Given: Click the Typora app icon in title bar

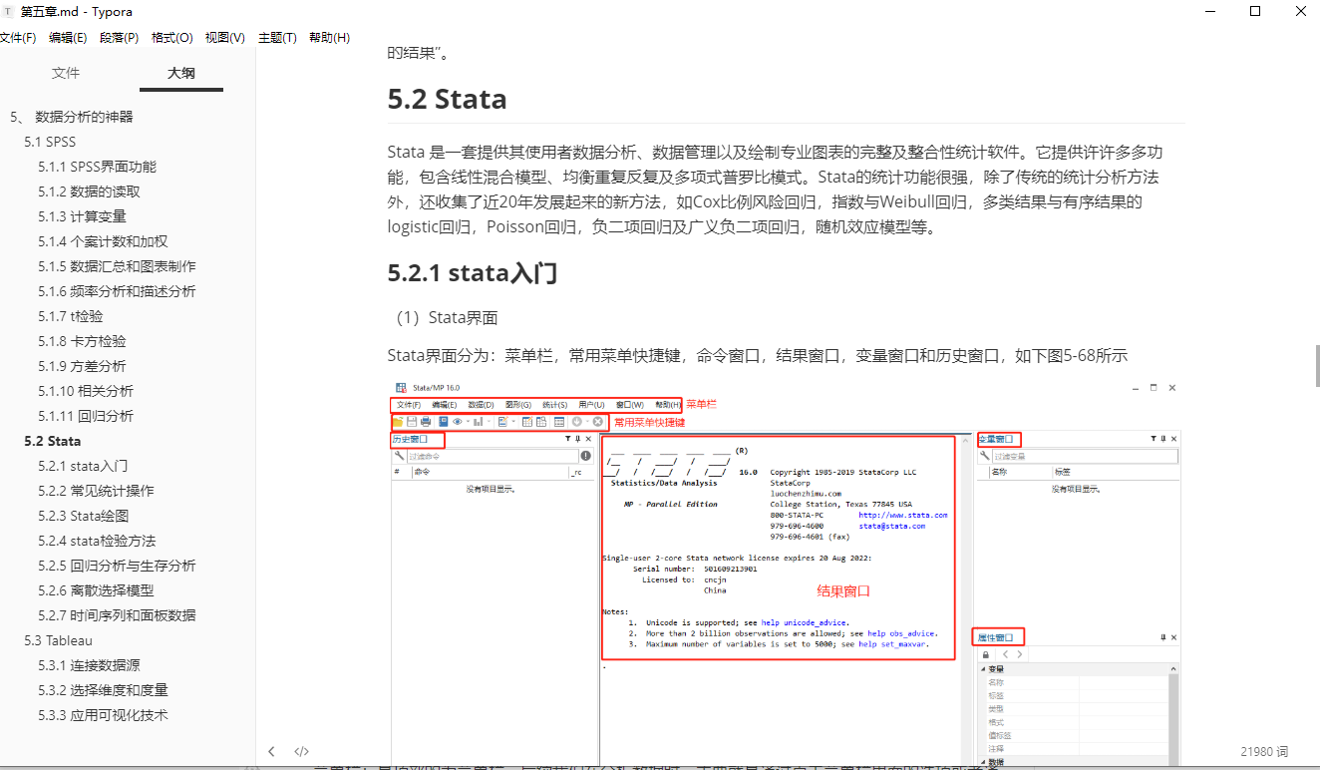Looking at the screenshot, I should [x=7, y=12].
